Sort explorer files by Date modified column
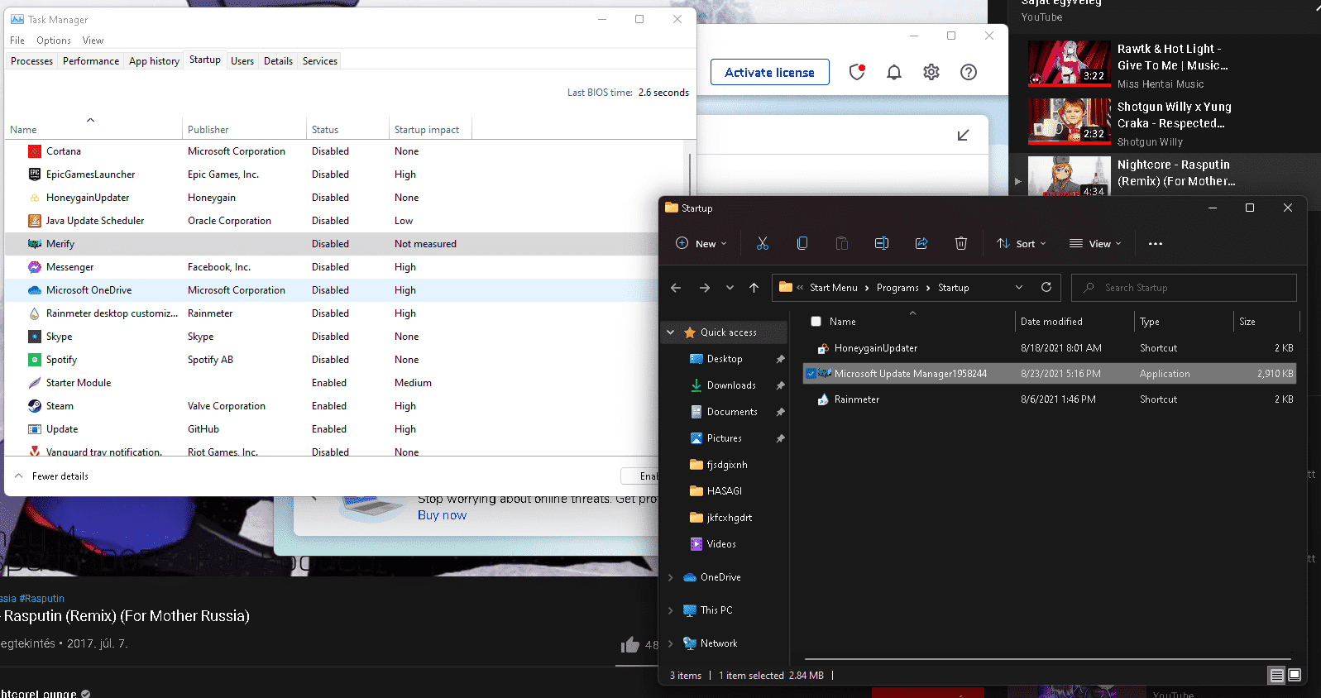 tap(1074, 322)
